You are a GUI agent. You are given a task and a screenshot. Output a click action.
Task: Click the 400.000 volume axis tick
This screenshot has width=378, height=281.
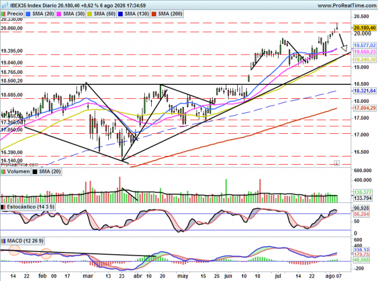(x=362, y=180)
